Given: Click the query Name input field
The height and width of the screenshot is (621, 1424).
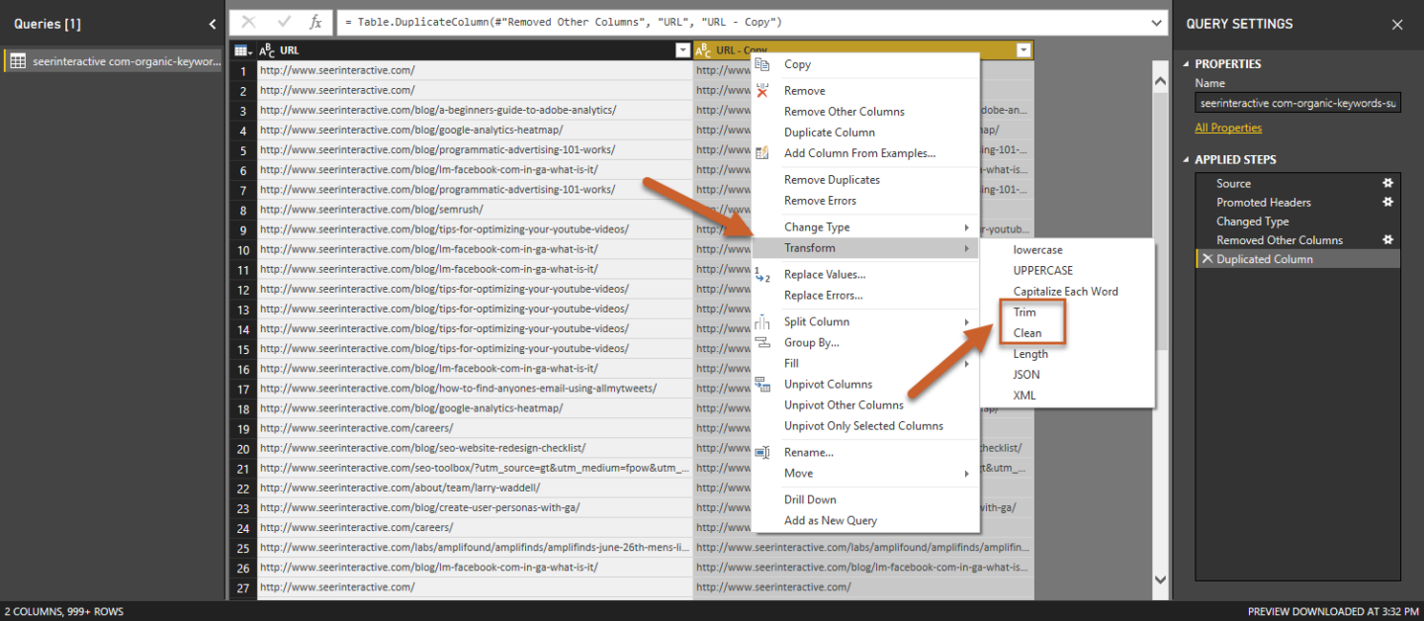Looking at the screenshot, I should tap(1296, 103).
